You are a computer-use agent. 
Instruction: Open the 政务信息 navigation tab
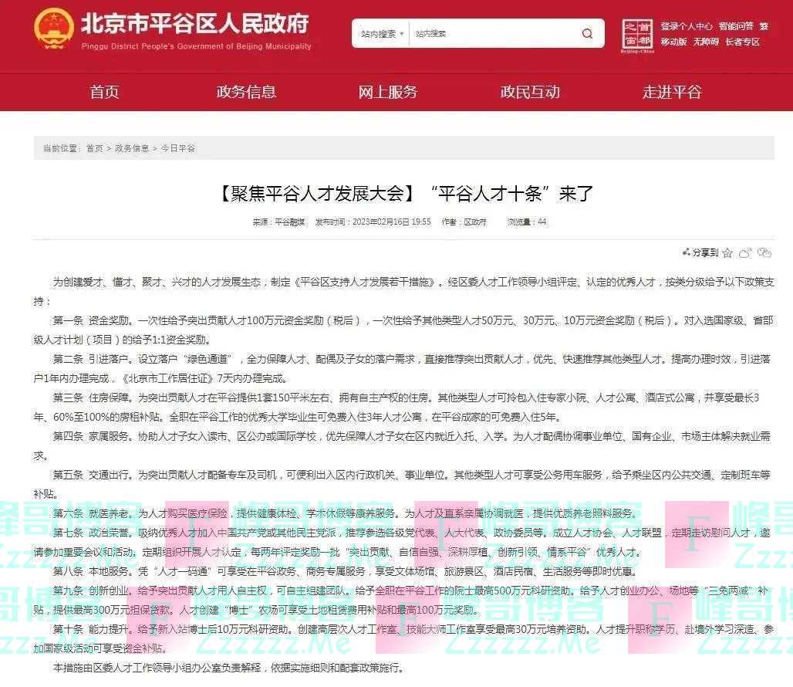point(246,92)
